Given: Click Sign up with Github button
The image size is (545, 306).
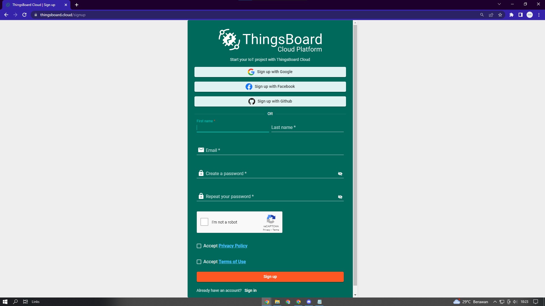Looking at the screenshot, I should (x=270, y=101).
